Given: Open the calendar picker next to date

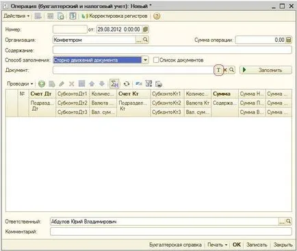Looking at the screenshot, I should 145,29.
